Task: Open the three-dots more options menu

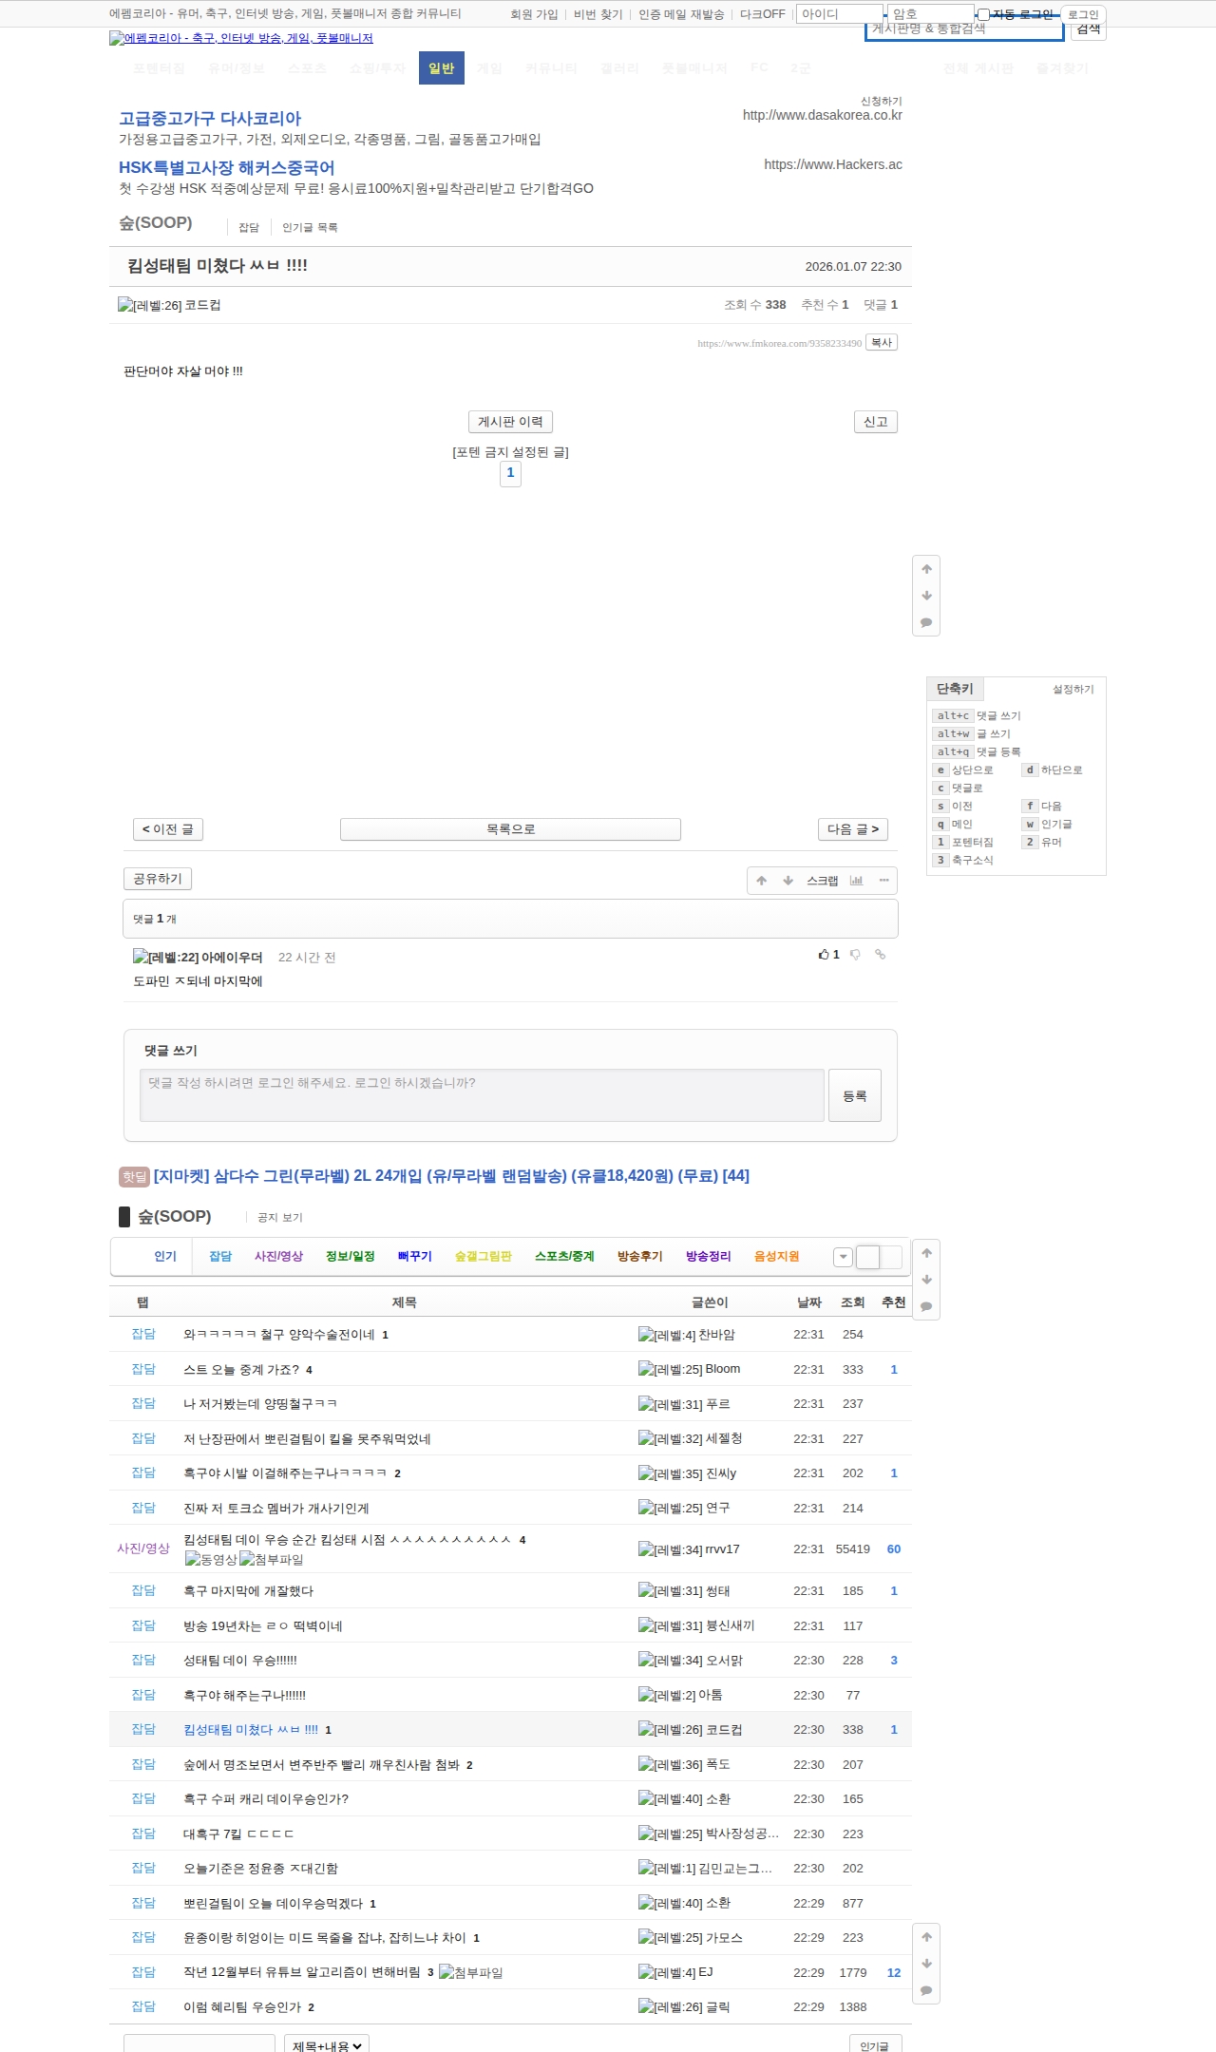Action: click(x=883, y=881)
